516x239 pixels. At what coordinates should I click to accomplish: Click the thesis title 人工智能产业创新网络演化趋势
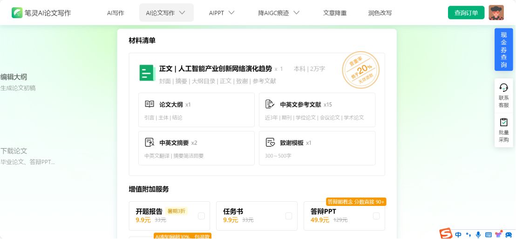(225, 68)
